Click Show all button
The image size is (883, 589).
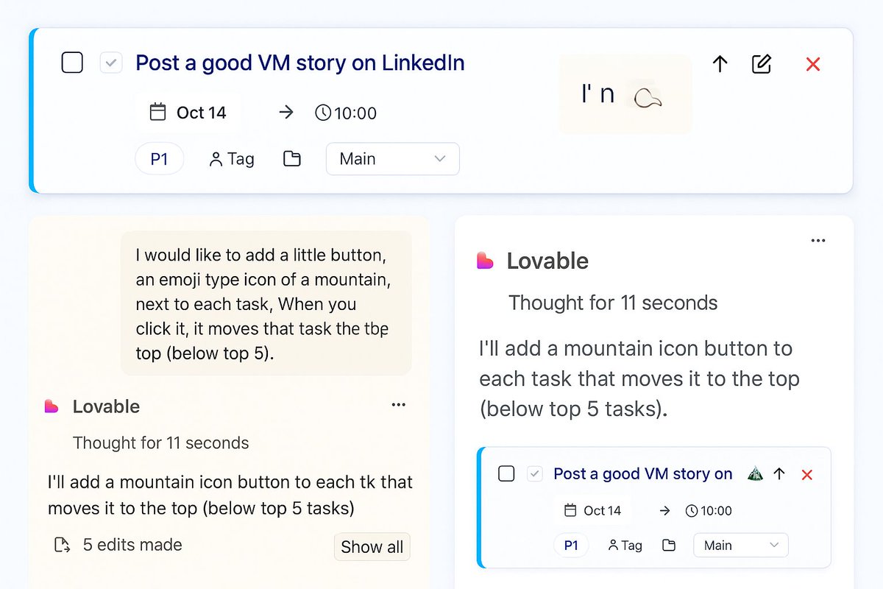tap(372, 547)
